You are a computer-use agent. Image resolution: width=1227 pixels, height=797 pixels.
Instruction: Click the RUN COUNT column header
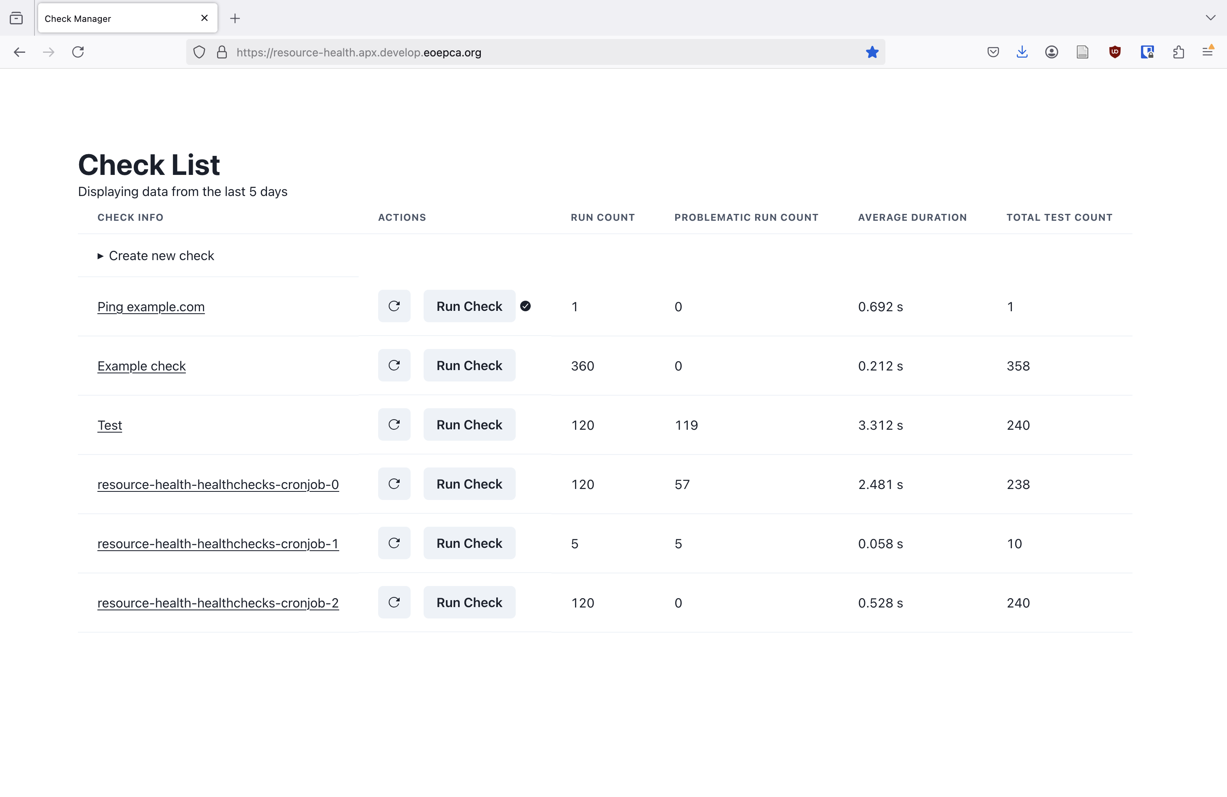603,218
